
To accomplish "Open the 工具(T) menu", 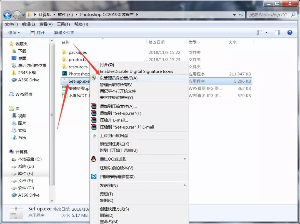I will point(63,24).
